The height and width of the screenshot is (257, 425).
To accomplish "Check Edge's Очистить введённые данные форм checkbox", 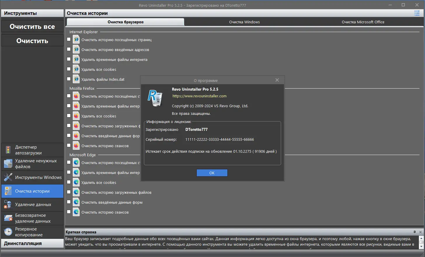I will coord(69,202).
